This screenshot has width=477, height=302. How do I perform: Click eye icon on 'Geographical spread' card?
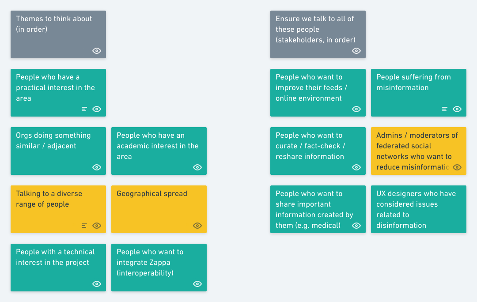(197, 226)
